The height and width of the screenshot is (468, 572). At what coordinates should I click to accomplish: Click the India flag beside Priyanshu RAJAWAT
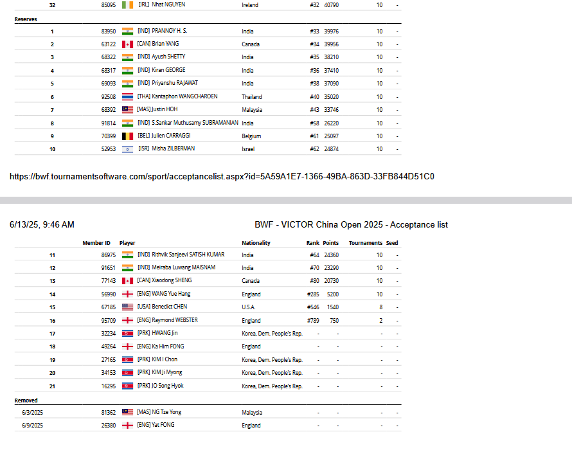click(127, 84)
